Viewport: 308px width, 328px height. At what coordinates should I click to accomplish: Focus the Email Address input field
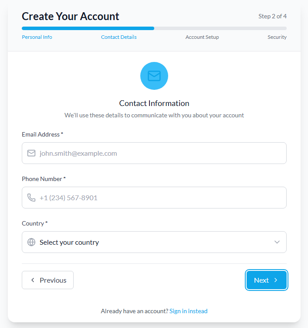click(x=161, y=153)
